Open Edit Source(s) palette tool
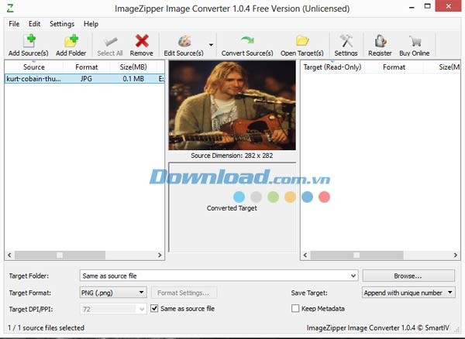 (x=184, y=41)
